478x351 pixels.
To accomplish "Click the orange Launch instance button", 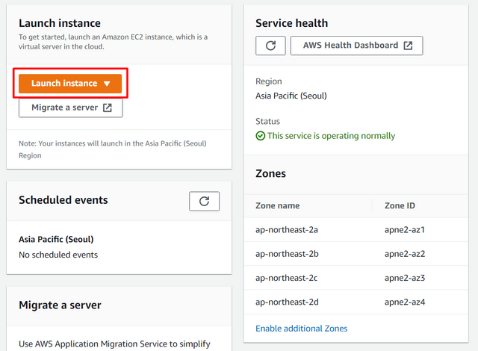I will (70, 84).
